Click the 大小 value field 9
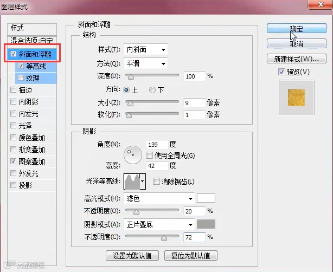This screenshot has height=272, width=333. [195, 103]
